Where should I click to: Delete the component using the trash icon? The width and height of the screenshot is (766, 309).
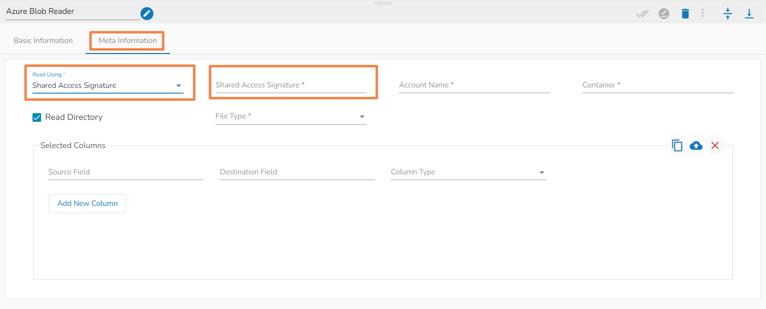[x=685, y=14]
